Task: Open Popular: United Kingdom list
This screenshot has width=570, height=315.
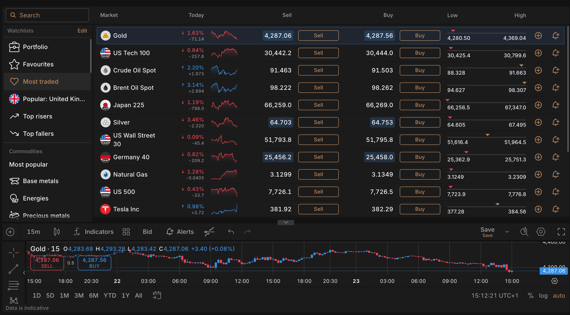Action: [47, 99]
